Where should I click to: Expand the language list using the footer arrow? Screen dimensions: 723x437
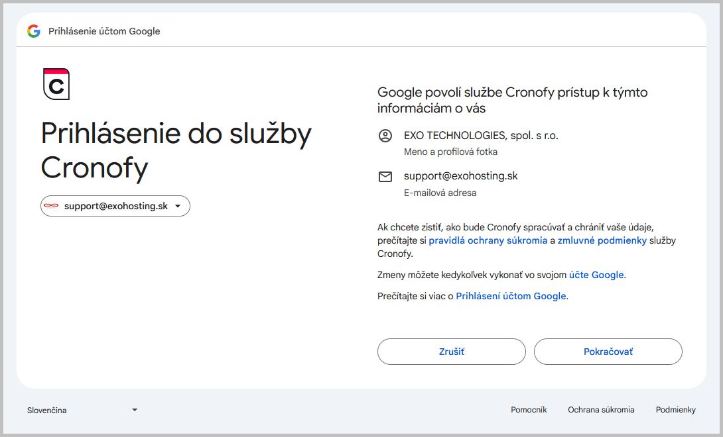point(135,410)
